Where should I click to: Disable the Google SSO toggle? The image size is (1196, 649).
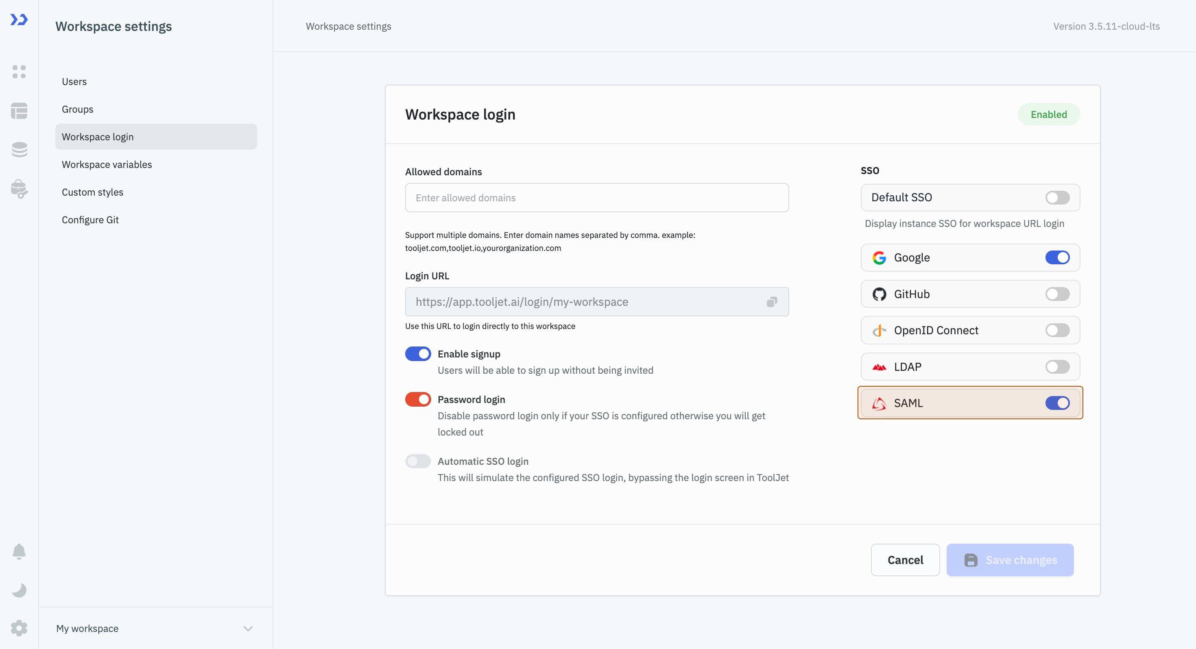tap(1057, 258)
